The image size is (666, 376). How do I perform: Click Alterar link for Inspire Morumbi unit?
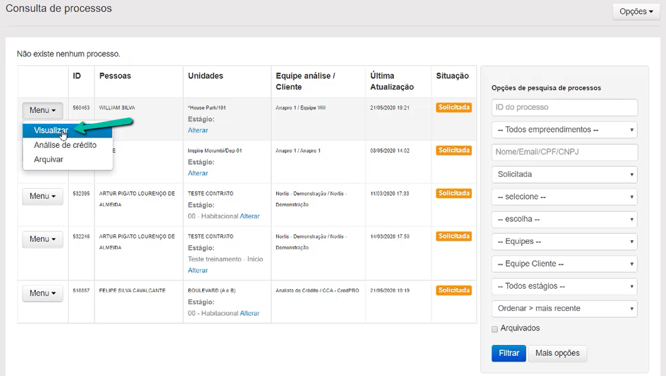click(198, 173)
